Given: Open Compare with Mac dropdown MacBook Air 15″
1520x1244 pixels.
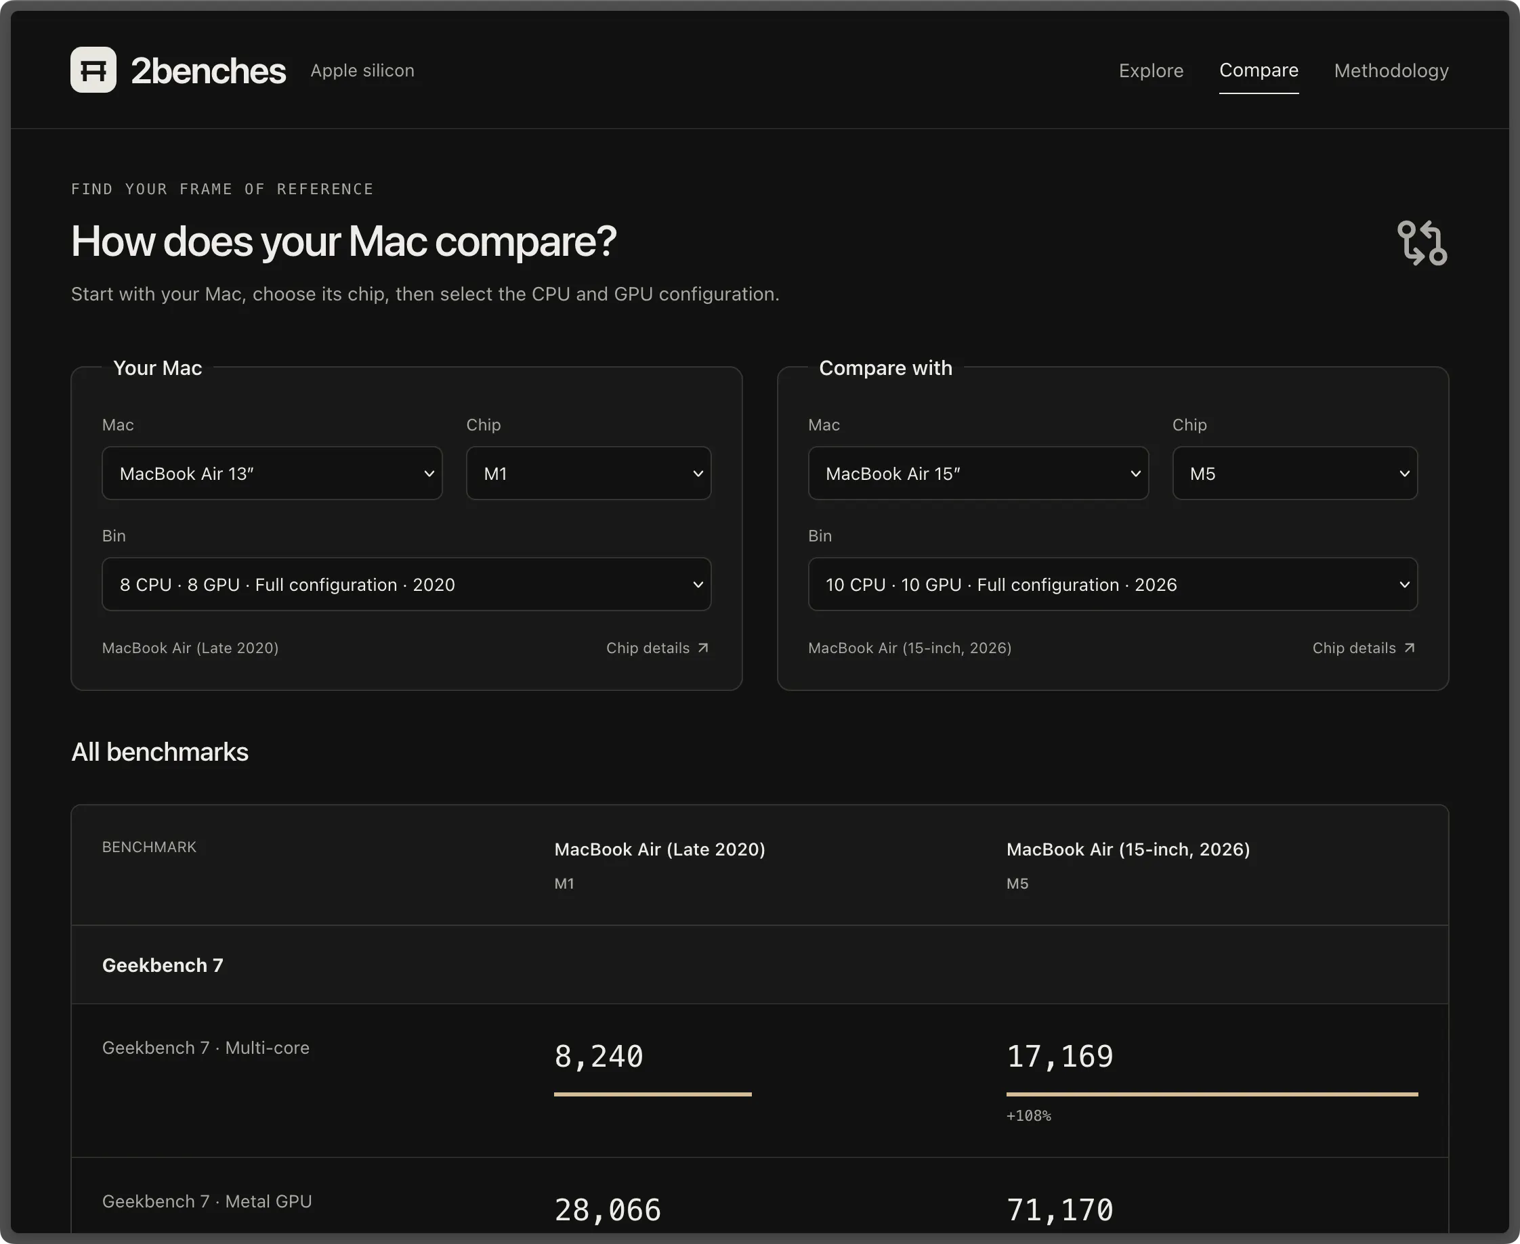Looking at the screenshot, I should [x=978, y=474].
